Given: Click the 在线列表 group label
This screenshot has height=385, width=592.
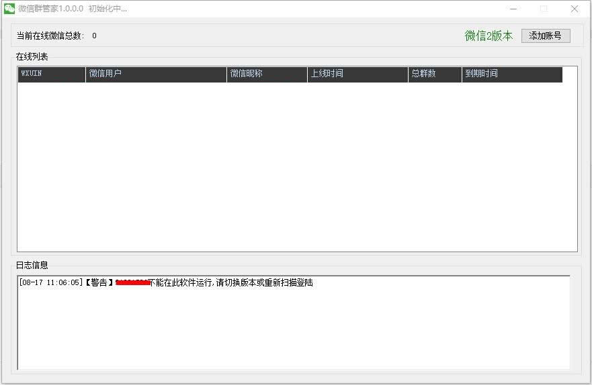Looking at the screenshot, I should [x=32, y=57].
